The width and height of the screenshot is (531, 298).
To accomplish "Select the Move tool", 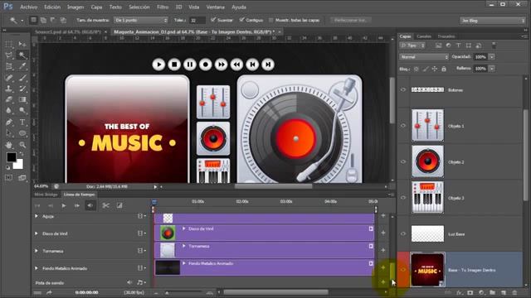I will tap(22, 44).
